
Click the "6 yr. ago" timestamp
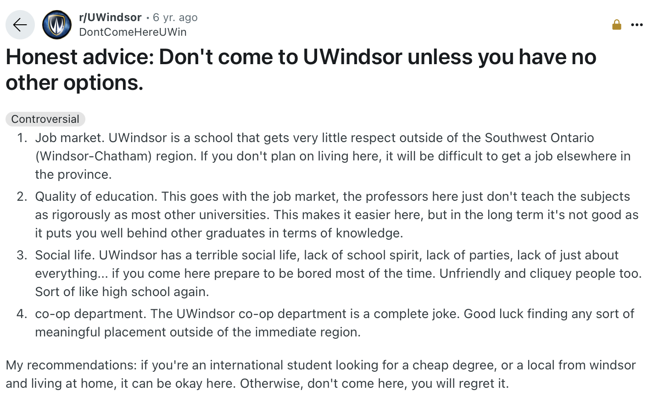(175, 17)
